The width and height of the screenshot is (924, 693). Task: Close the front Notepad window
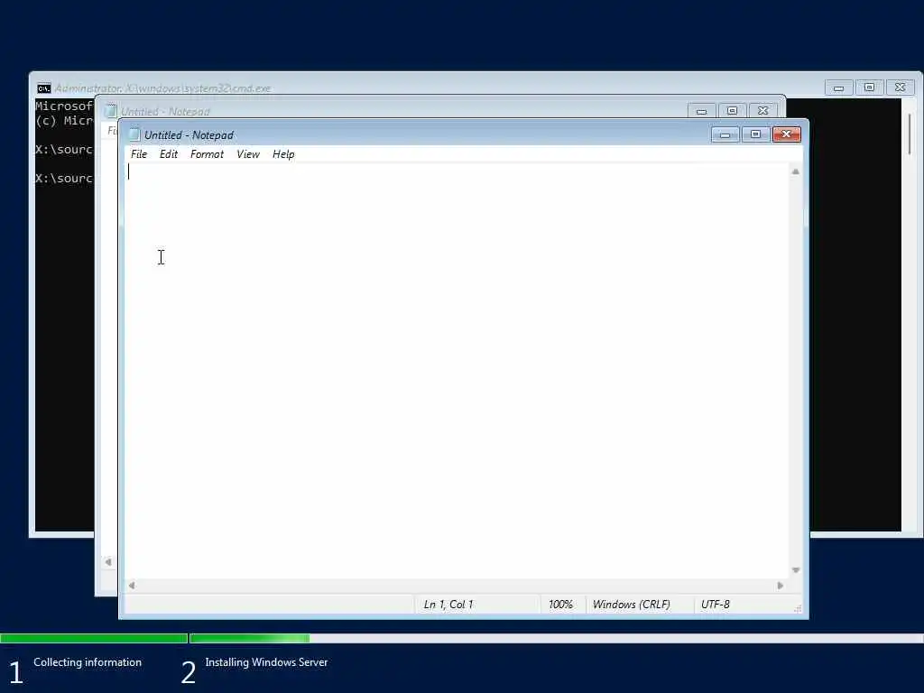786,134
